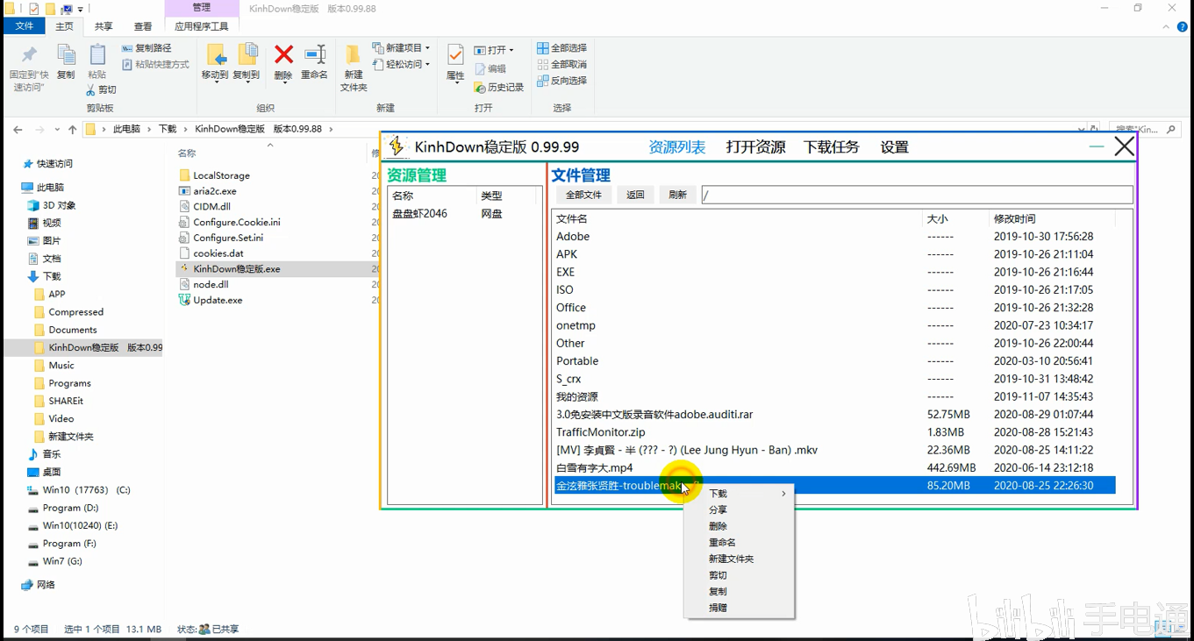Click the Explorer Up arrow
This screenshot has height=641, width=1194.
click(x=72, y=129)
